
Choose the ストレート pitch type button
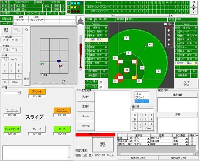click(37, 92)
